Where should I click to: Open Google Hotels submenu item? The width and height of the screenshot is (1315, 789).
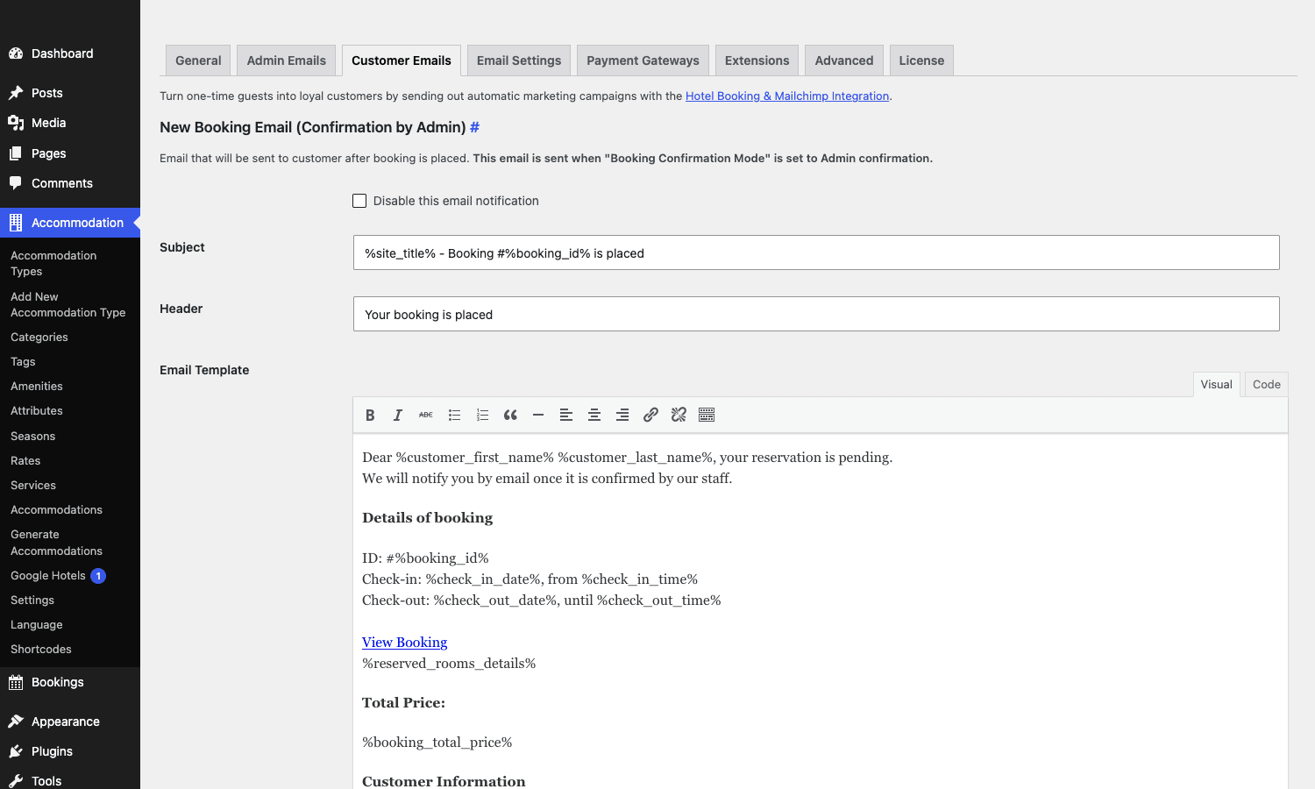(70, 576)
